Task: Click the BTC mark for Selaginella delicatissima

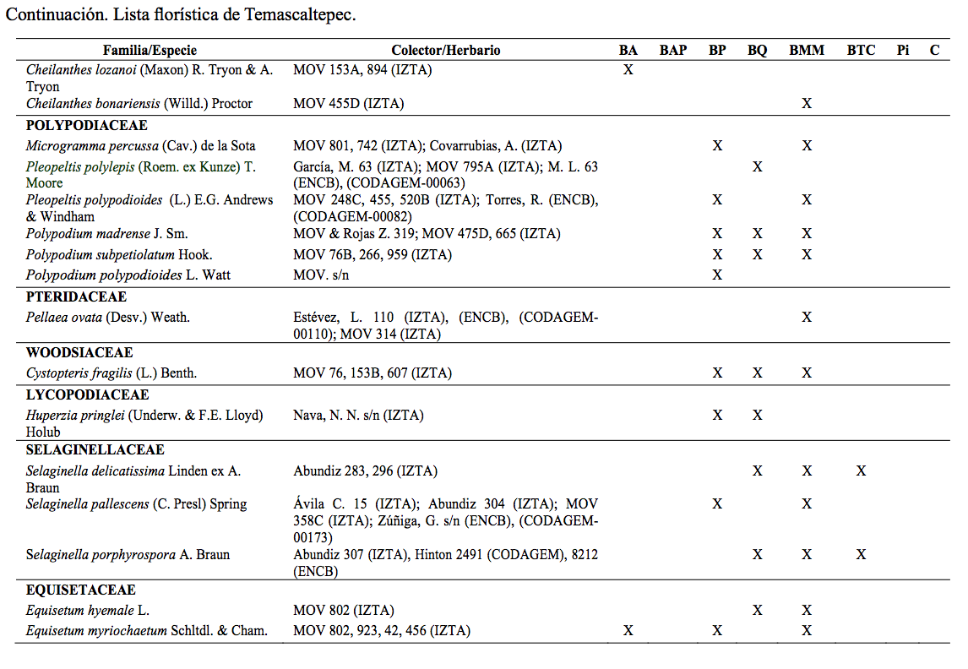Action: coord(861,471)
